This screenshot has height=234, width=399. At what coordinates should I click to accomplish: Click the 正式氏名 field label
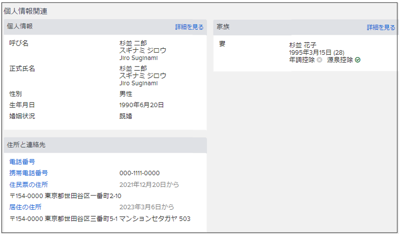point(22,69)
